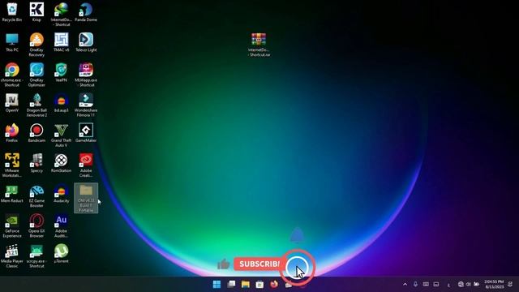Open the touch keyboard tray icon
The width and height of the screenshot is (519, 292).
tap(426, 284)
